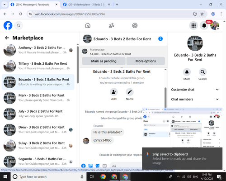The image size is (226, 181).
Task: View site information icon in address bar
Action: point(30,14)
